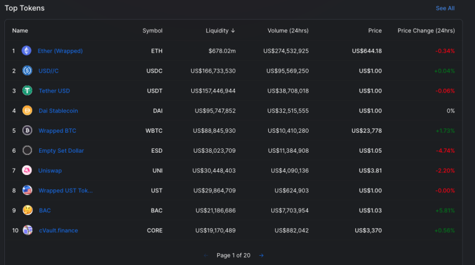Go to next page with right arrow
This screenshot has width=475, height=265.
[261, 255]
